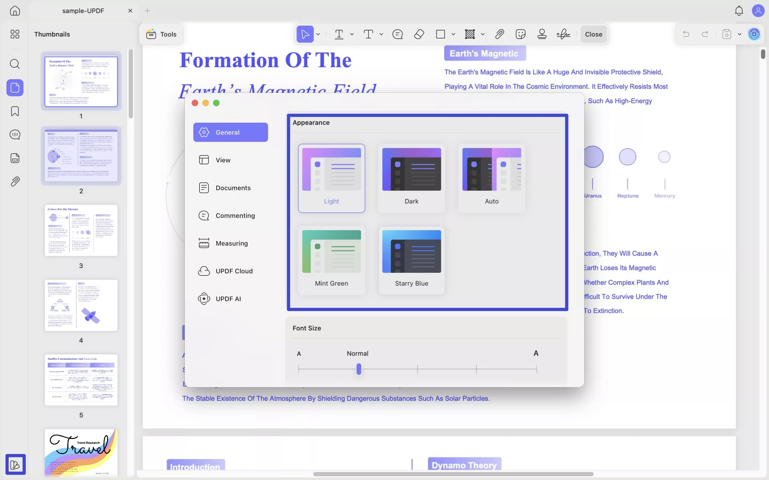Open the UPDF Cloud settings tab
The width and height of the screenshot is (769, 480).
tap(230, 271)
